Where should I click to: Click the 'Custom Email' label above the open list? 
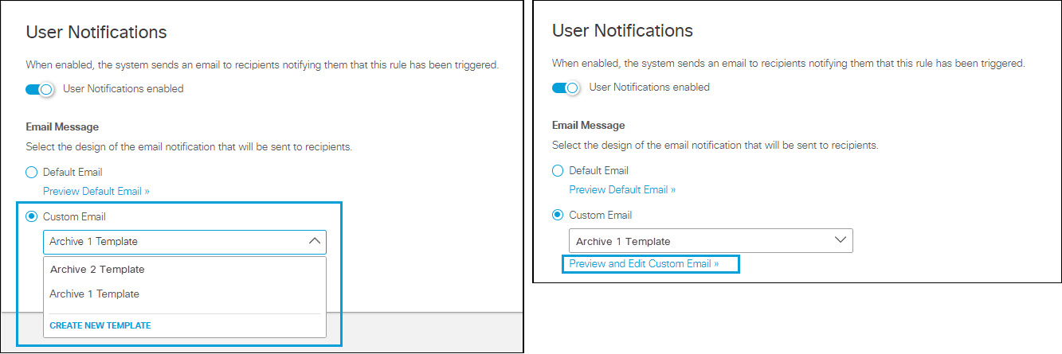pos(74,216)
